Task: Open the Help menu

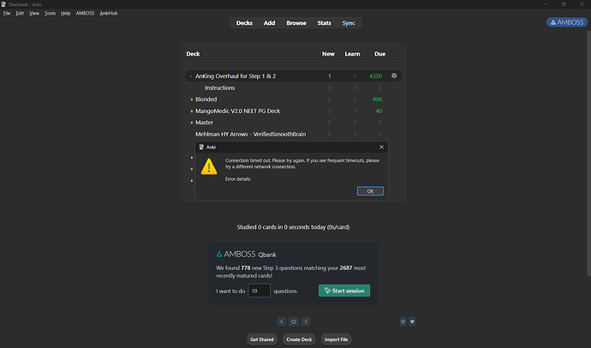Action: click(x=66, y=13)
